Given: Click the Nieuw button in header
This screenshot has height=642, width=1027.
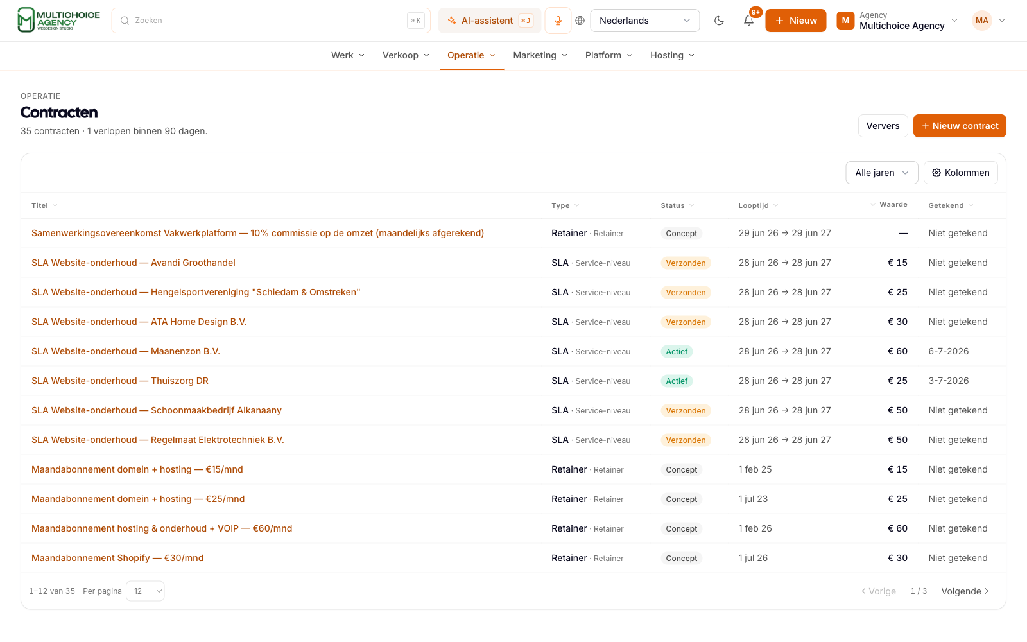Looking at the screenshot, I should [796, 21].
